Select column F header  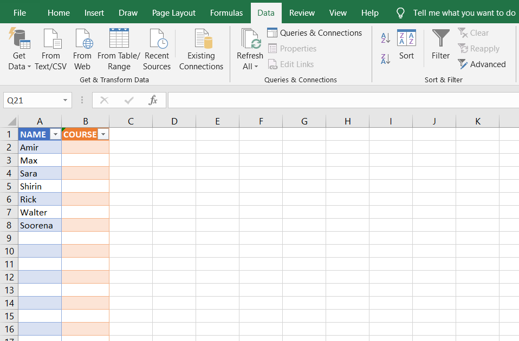261,121
